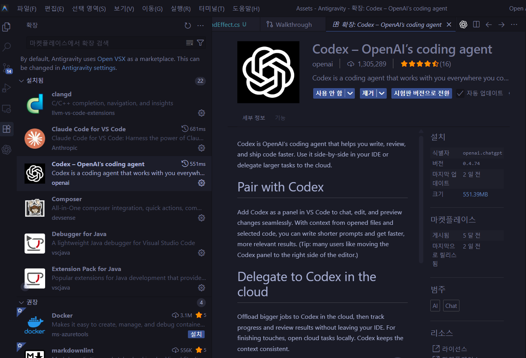526x358 pixels.
Task: Open the 이동(G) menu
Action: coord(153,9)
